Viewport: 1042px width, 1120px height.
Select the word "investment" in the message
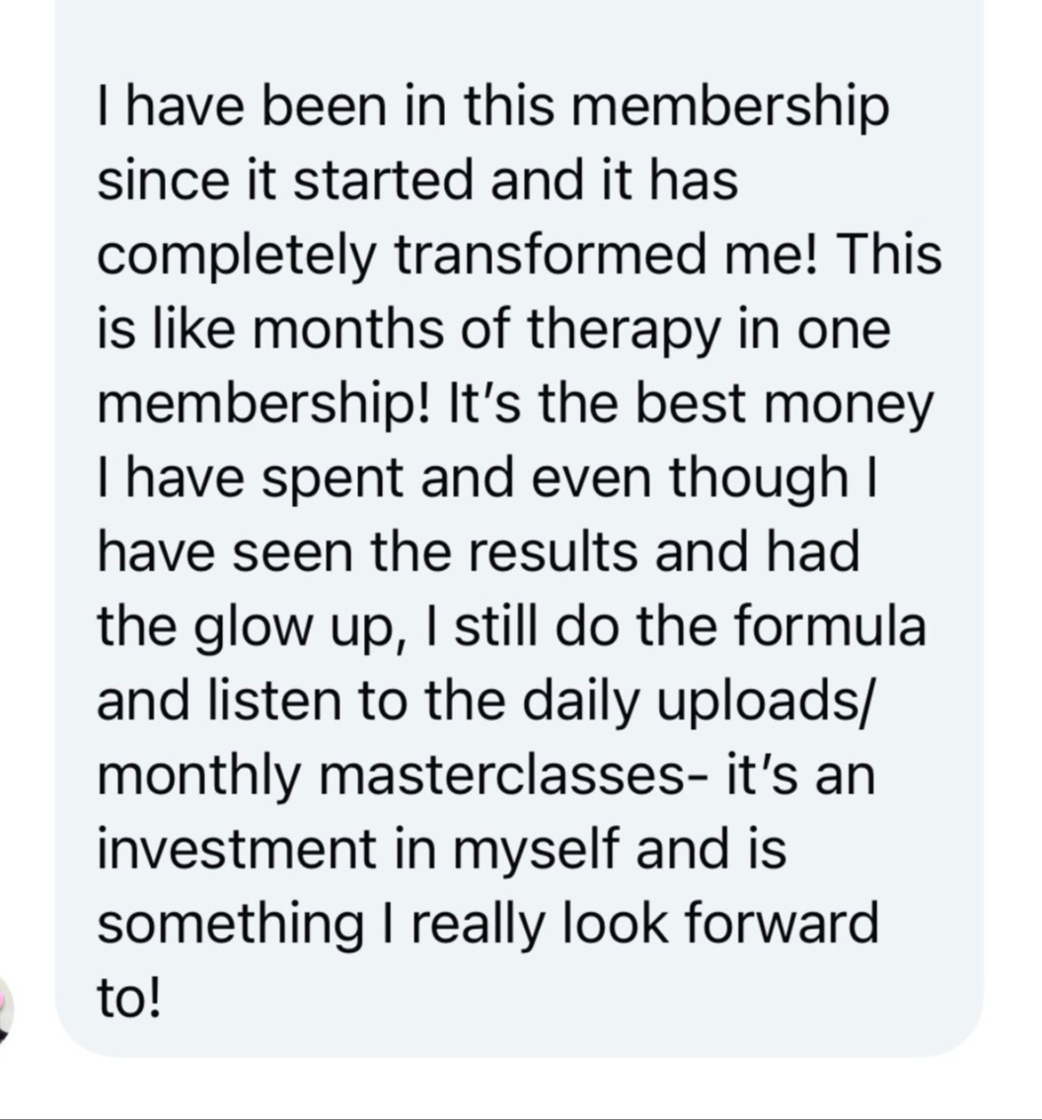coord(237,850)
